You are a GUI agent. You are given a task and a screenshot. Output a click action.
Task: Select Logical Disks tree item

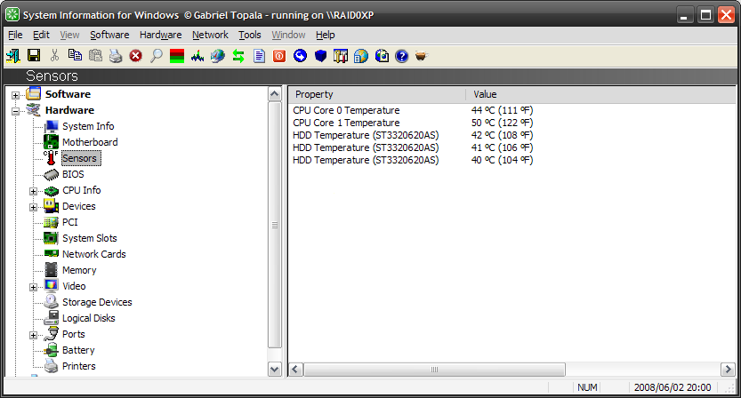[88, 318]
